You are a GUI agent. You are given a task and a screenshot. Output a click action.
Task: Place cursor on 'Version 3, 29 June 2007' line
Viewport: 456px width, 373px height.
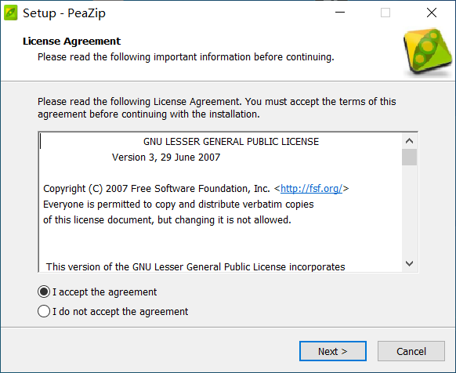point(166,158)
